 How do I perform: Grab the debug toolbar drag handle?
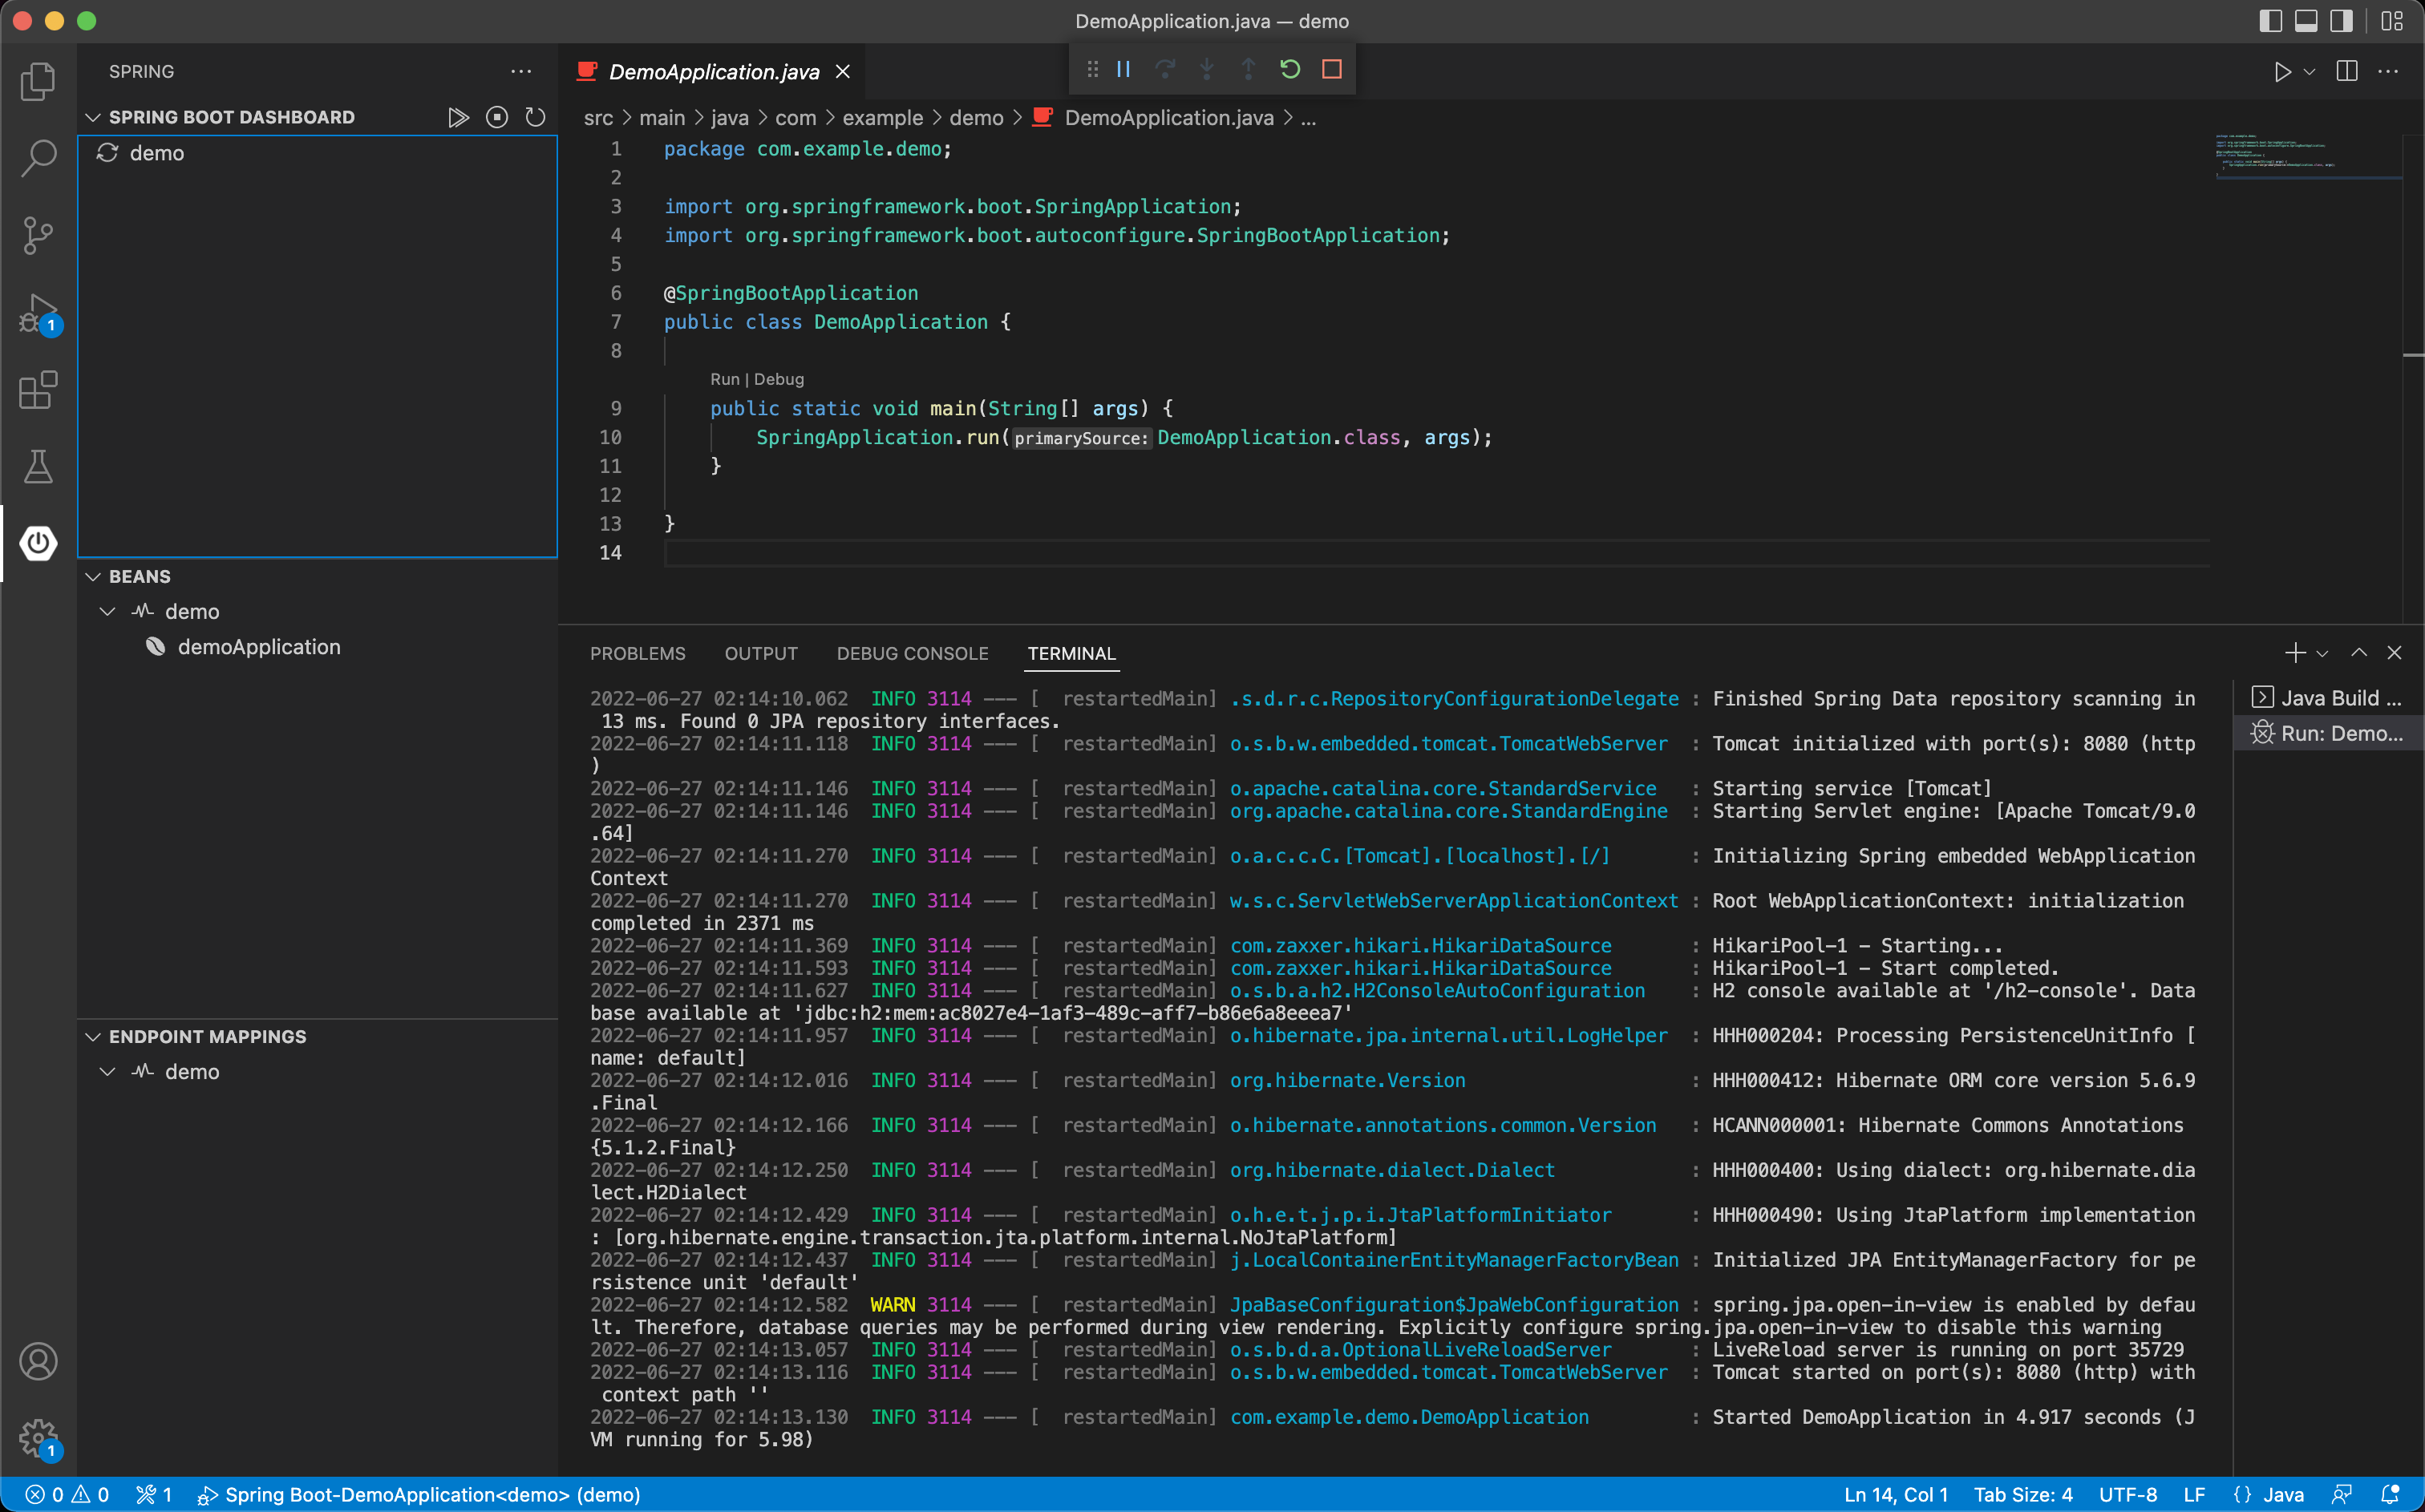coord(1092,69)
